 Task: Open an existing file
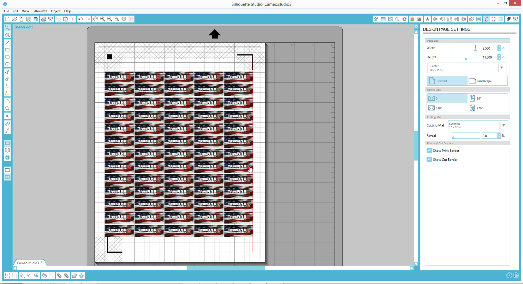[14, 19]
